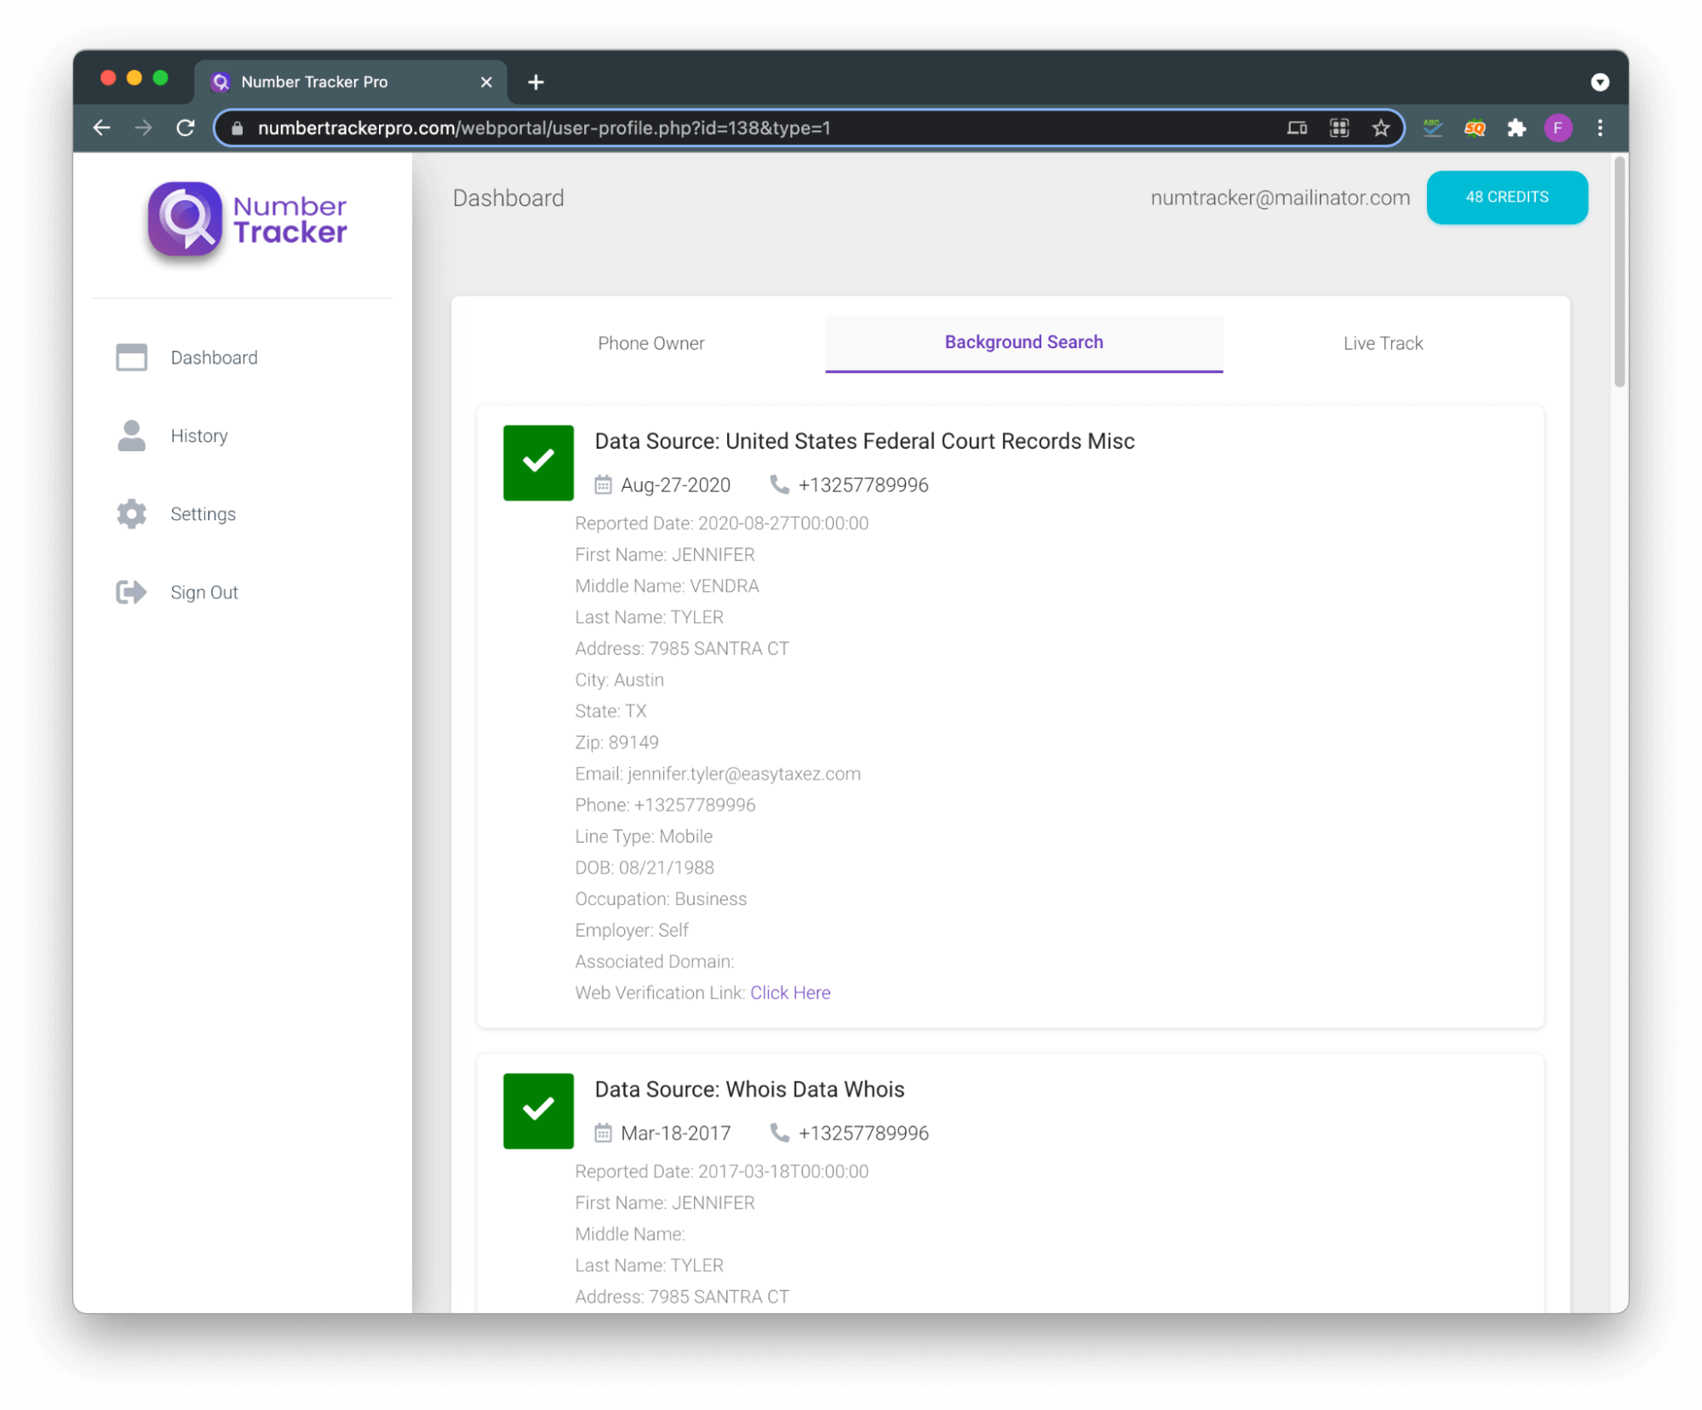The height and width of the screenshot is (1410, 1702).
Task: Click phone icon in Whois Data record
Action: [779, 1132]
